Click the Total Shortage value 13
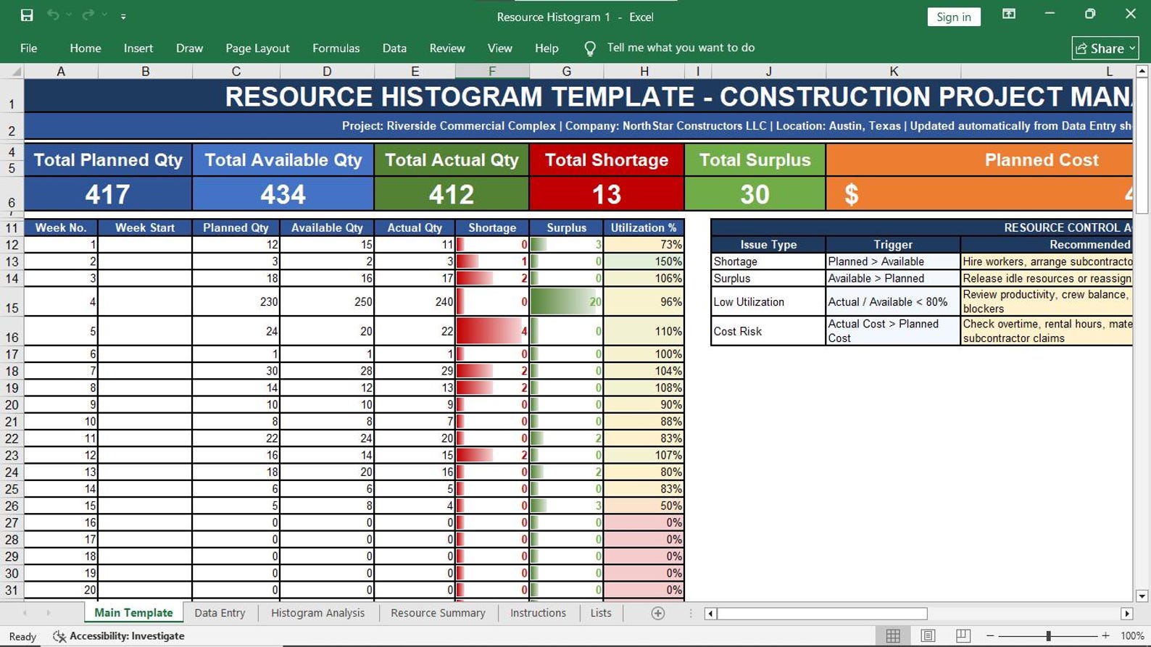The image size is (1151, 647). (606, 194)
